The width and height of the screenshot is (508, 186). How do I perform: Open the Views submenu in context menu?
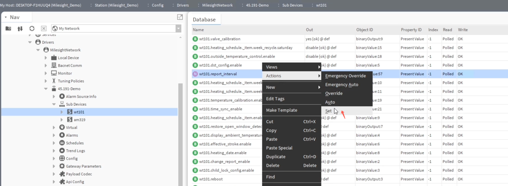(x=292, y=67)
